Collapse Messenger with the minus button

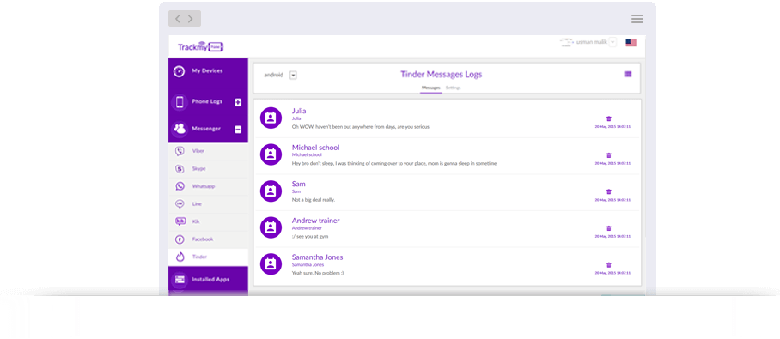(238, 130)
